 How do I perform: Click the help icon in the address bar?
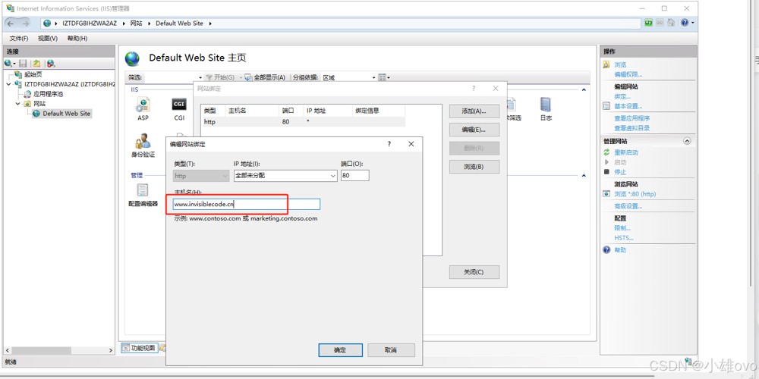tap(685, 23)
